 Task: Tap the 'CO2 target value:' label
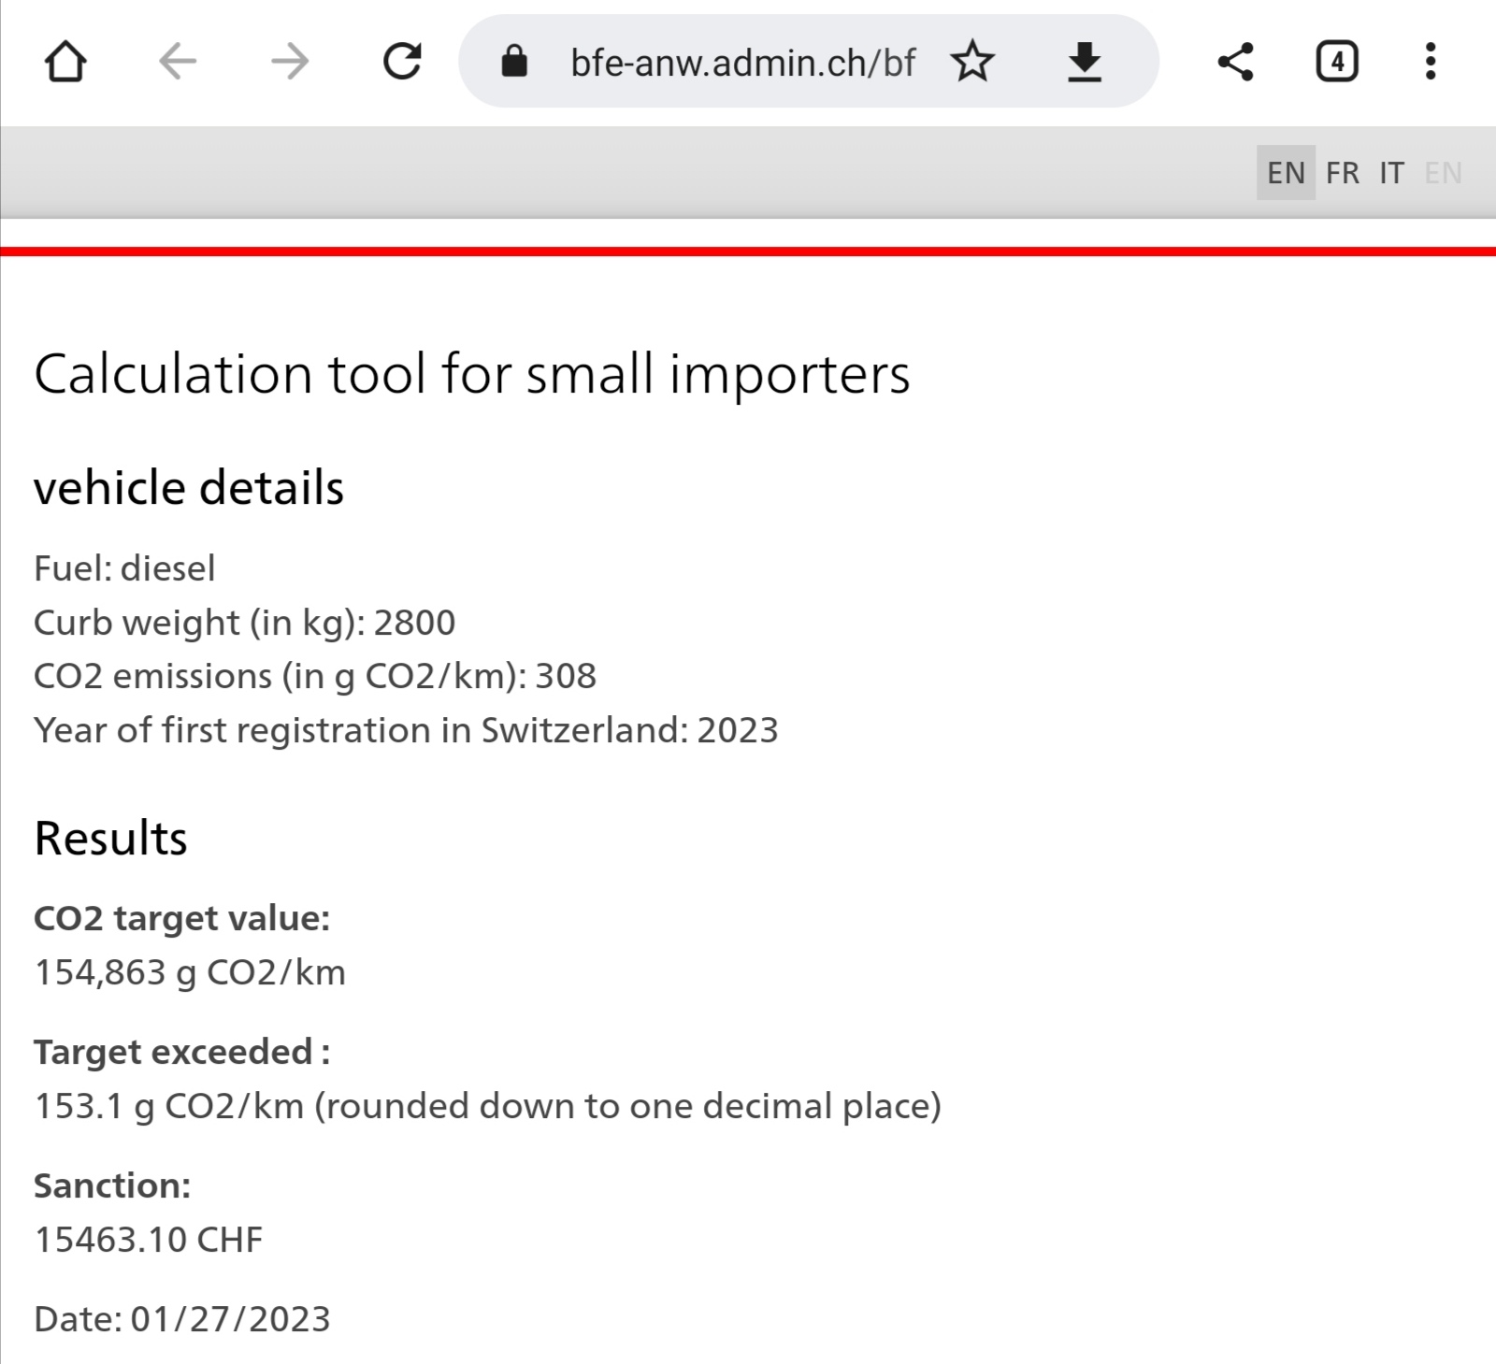[x=182, y=919]
